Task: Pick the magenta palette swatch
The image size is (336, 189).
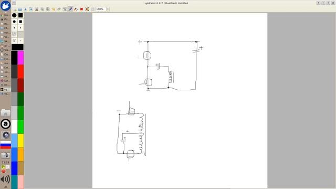Action: 20,58
